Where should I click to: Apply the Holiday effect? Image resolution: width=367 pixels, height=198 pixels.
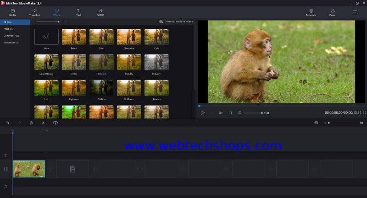(x=129, y=62)
